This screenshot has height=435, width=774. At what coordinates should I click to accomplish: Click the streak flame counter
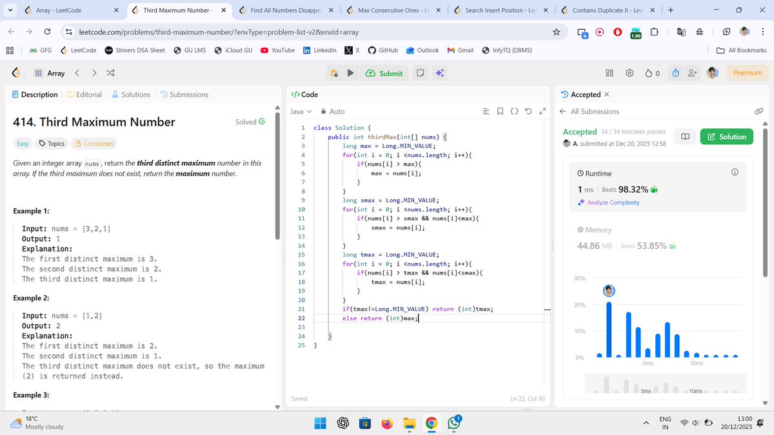point(653,73)
